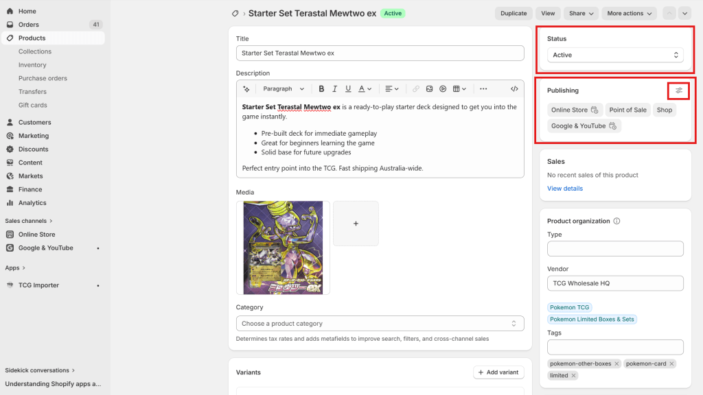Viewport: 703px width, 395px height.
Task: Remove the pokemon-card tag
Action: tap(671, 363)
